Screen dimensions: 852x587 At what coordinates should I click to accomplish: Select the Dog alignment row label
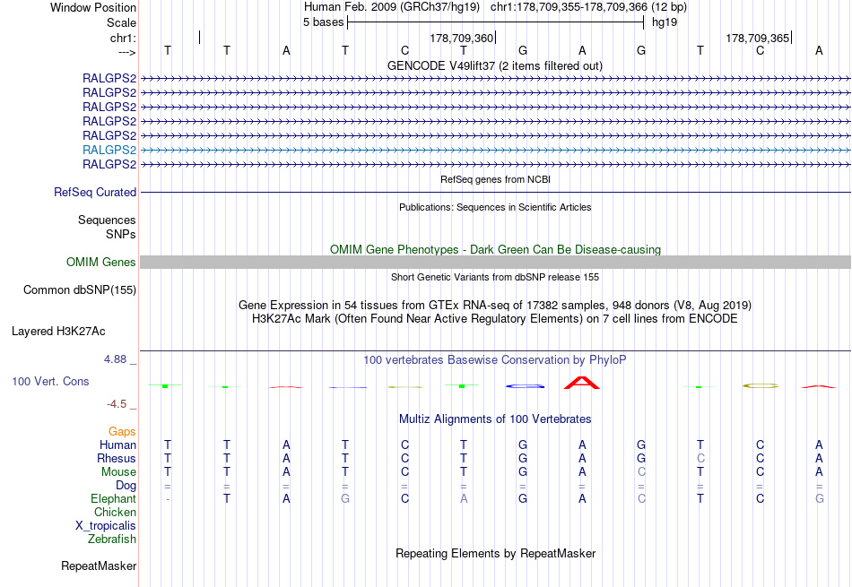point(126,486)
